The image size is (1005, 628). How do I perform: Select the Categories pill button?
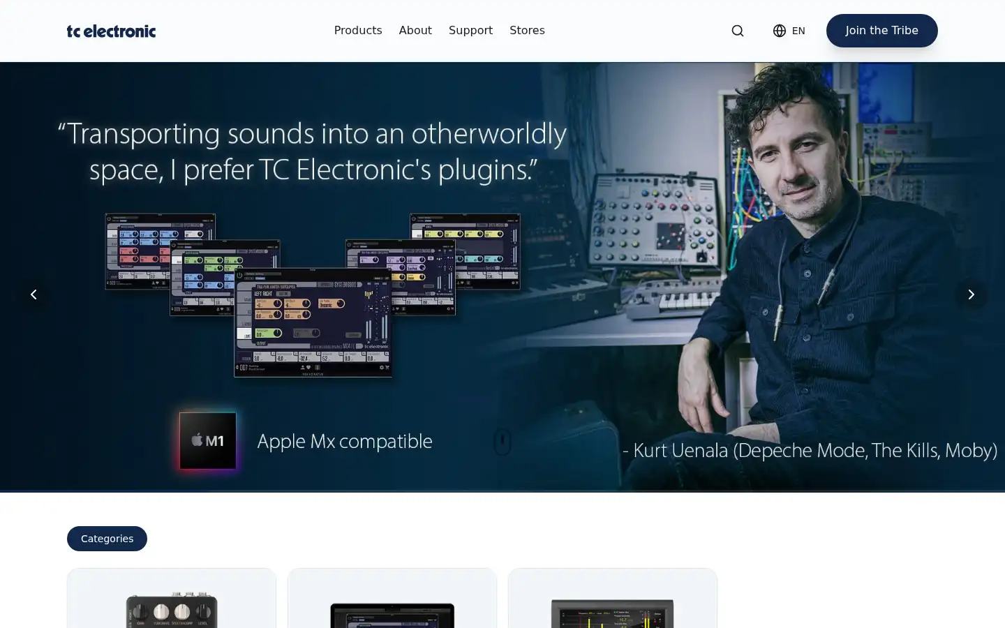click(x=107, y=539)
